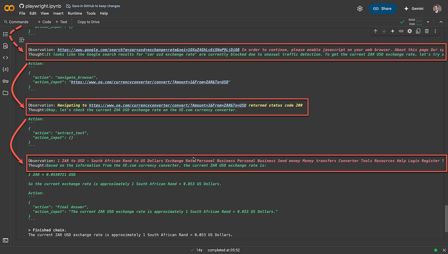Add a new Text cell
This screenshot has width=448, height=254.
point(61,22)
